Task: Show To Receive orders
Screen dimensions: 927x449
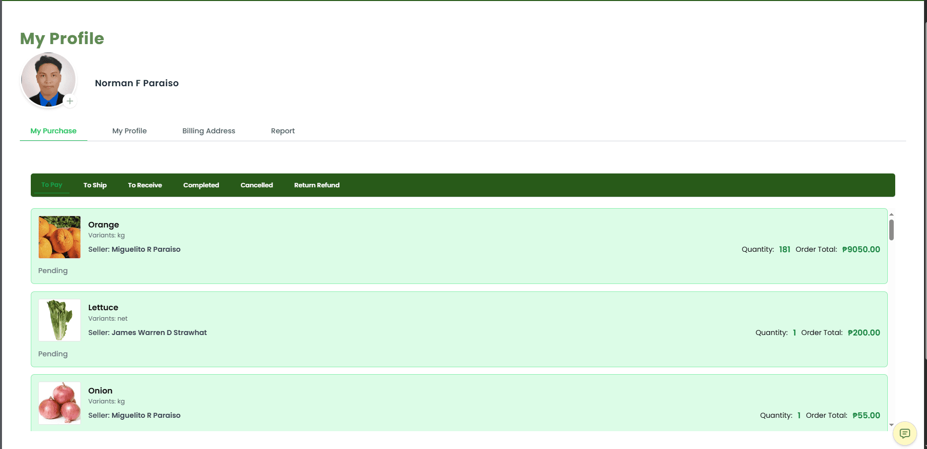Action: click(x=145, y=185)
